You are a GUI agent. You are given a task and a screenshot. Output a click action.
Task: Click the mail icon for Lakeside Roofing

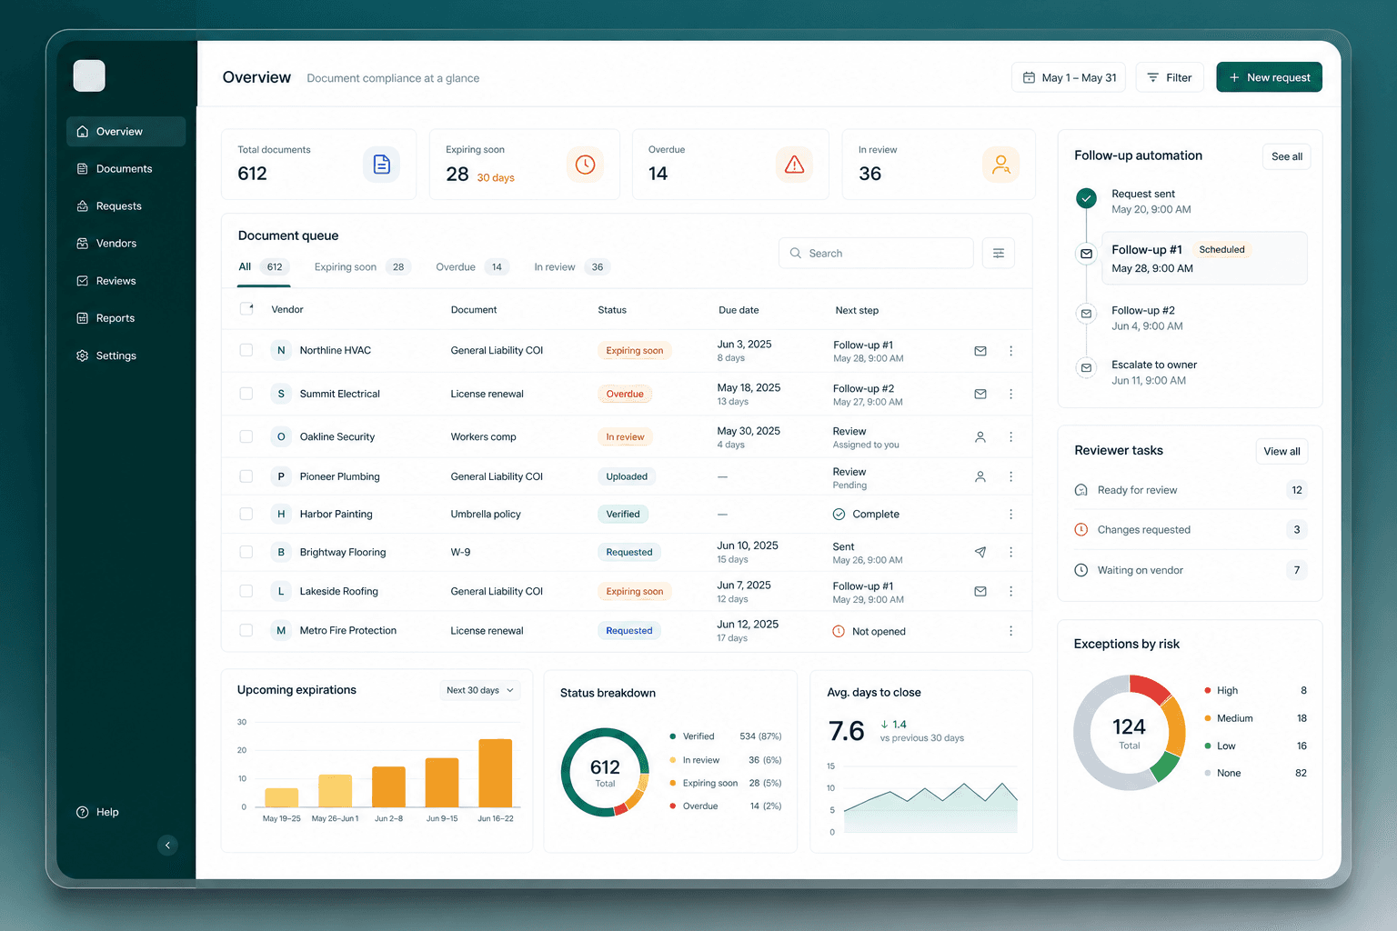(x=980, y=591)
